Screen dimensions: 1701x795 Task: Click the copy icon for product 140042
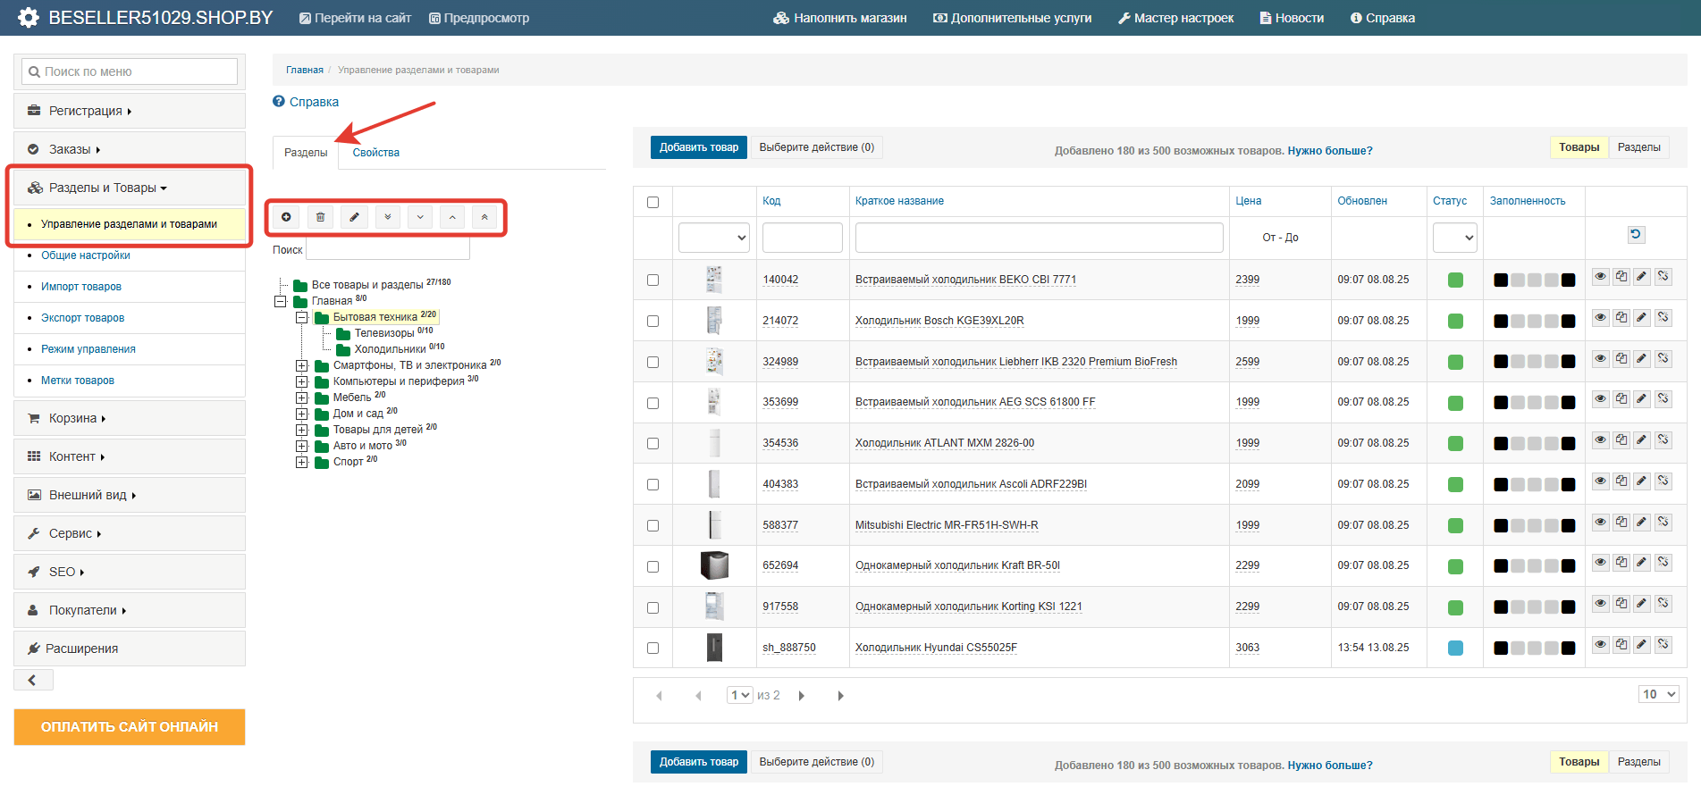[1621, 277]
